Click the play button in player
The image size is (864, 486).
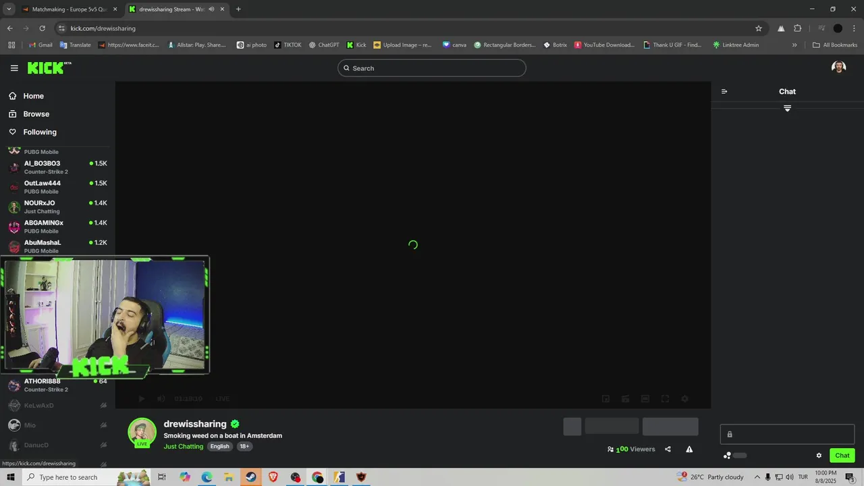pos(141,399)
